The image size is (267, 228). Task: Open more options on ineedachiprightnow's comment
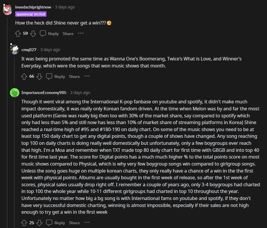81,33
